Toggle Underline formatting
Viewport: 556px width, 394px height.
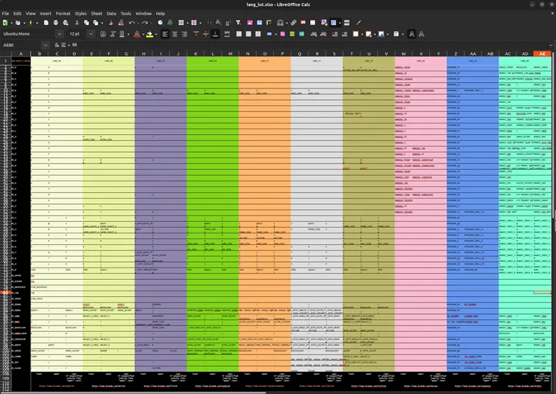point(122,34)
